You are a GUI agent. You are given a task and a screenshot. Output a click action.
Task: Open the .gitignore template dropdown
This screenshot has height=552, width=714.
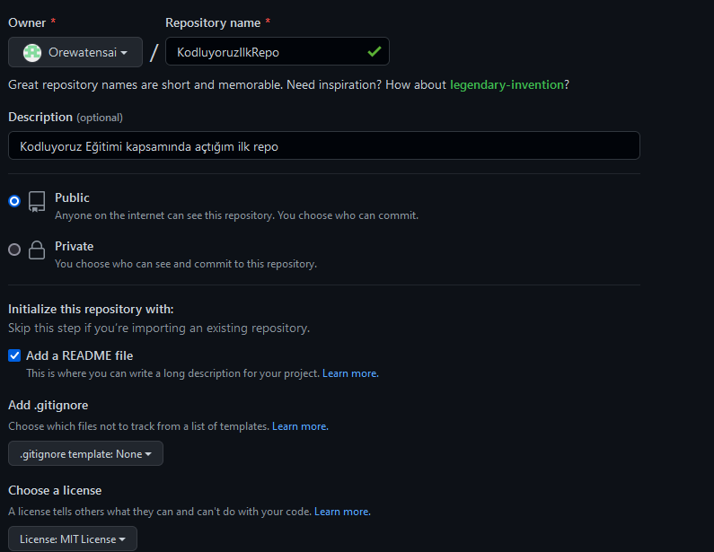[x=85, y=453]
